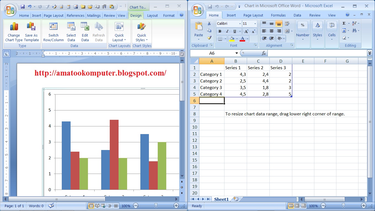Open Word Insert tab
Image resolution: width=375 pixels, height=211 pixels.
(x=36, y=15)
